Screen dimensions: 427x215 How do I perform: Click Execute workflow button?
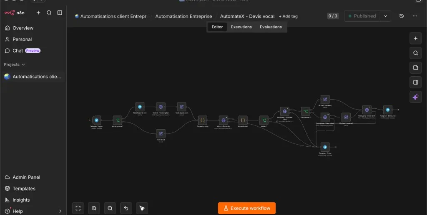click(x=247, y=208)
